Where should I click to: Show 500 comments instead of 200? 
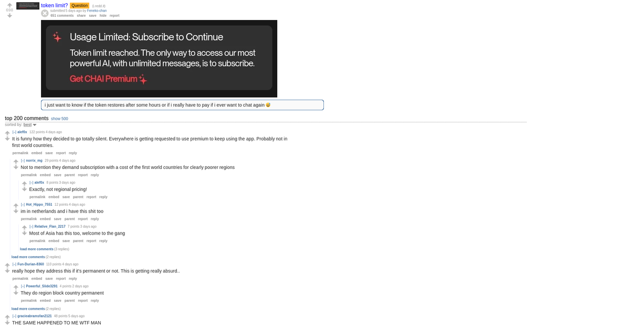click(x=59, y=118)
